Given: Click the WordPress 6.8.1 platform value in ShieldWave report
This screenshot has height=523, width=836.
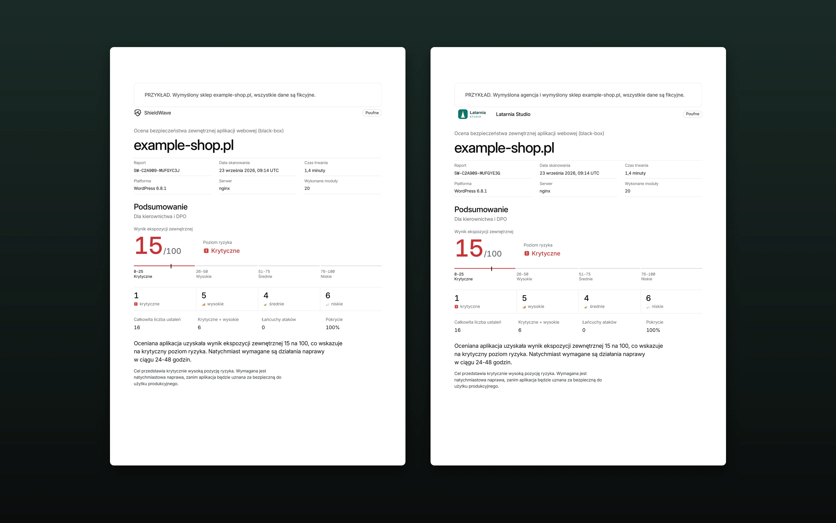Looking at the screenshot, I should click(150, 189).
